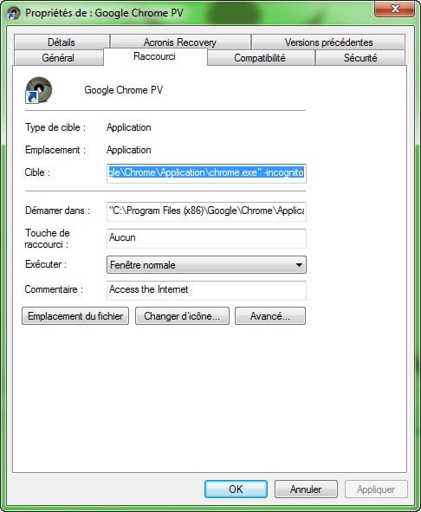The image size is (421, 512).
Task: Switch to the Général tab
Action: coord(58,58)
